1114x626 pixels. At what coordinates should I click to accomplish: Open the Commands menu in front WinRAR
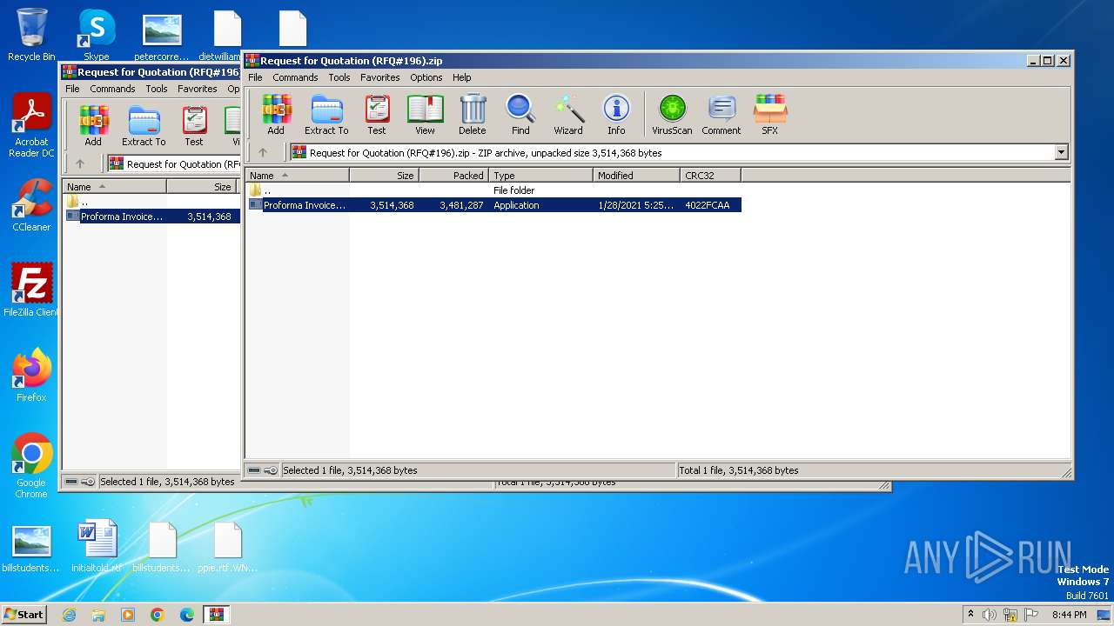click(295, 77)
